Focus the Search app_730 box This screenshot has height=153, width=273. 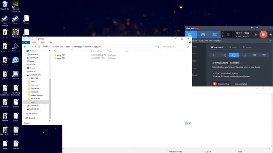[x=175, y=47]
